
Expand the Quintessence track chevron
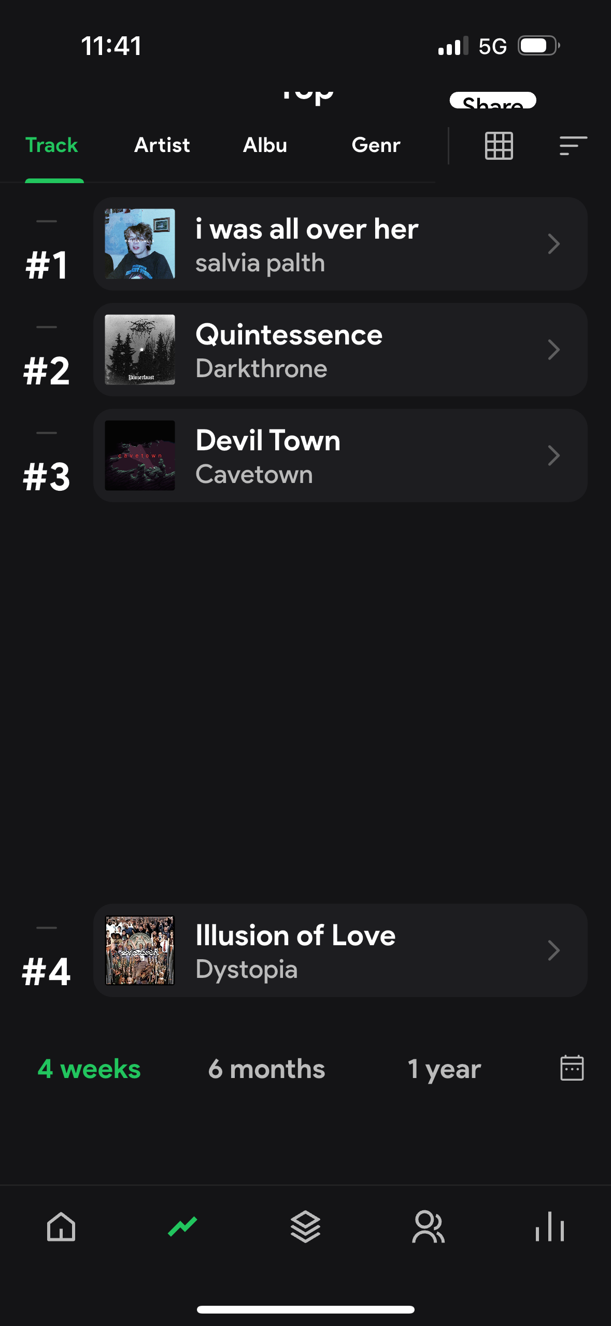coord(553,350)
